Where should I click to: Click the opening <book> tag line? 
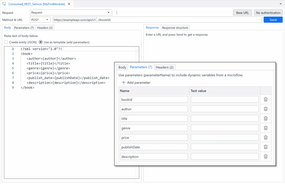point(26,54)
